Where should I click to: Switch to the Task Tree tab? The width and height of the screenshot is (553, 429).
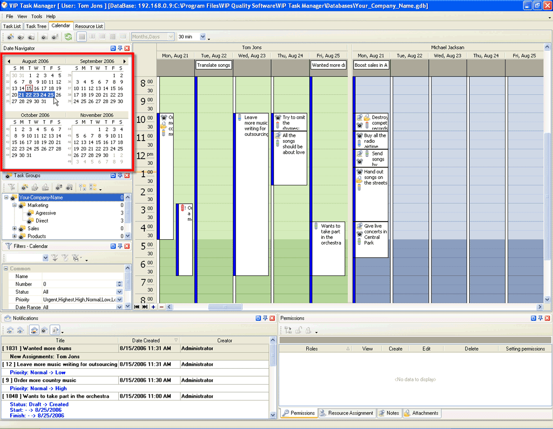coord(36,26)
